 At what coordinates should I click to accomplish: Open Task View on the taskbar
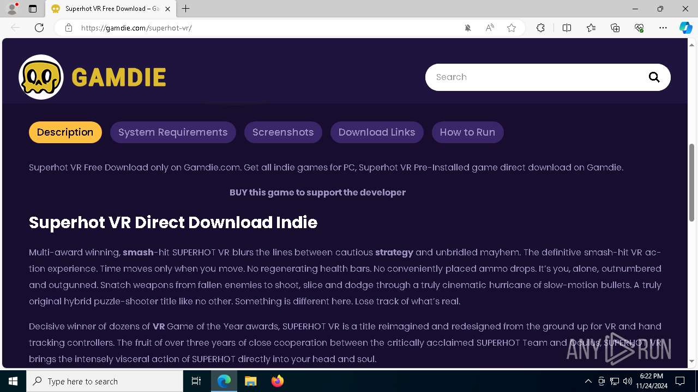tap(196, 381)
